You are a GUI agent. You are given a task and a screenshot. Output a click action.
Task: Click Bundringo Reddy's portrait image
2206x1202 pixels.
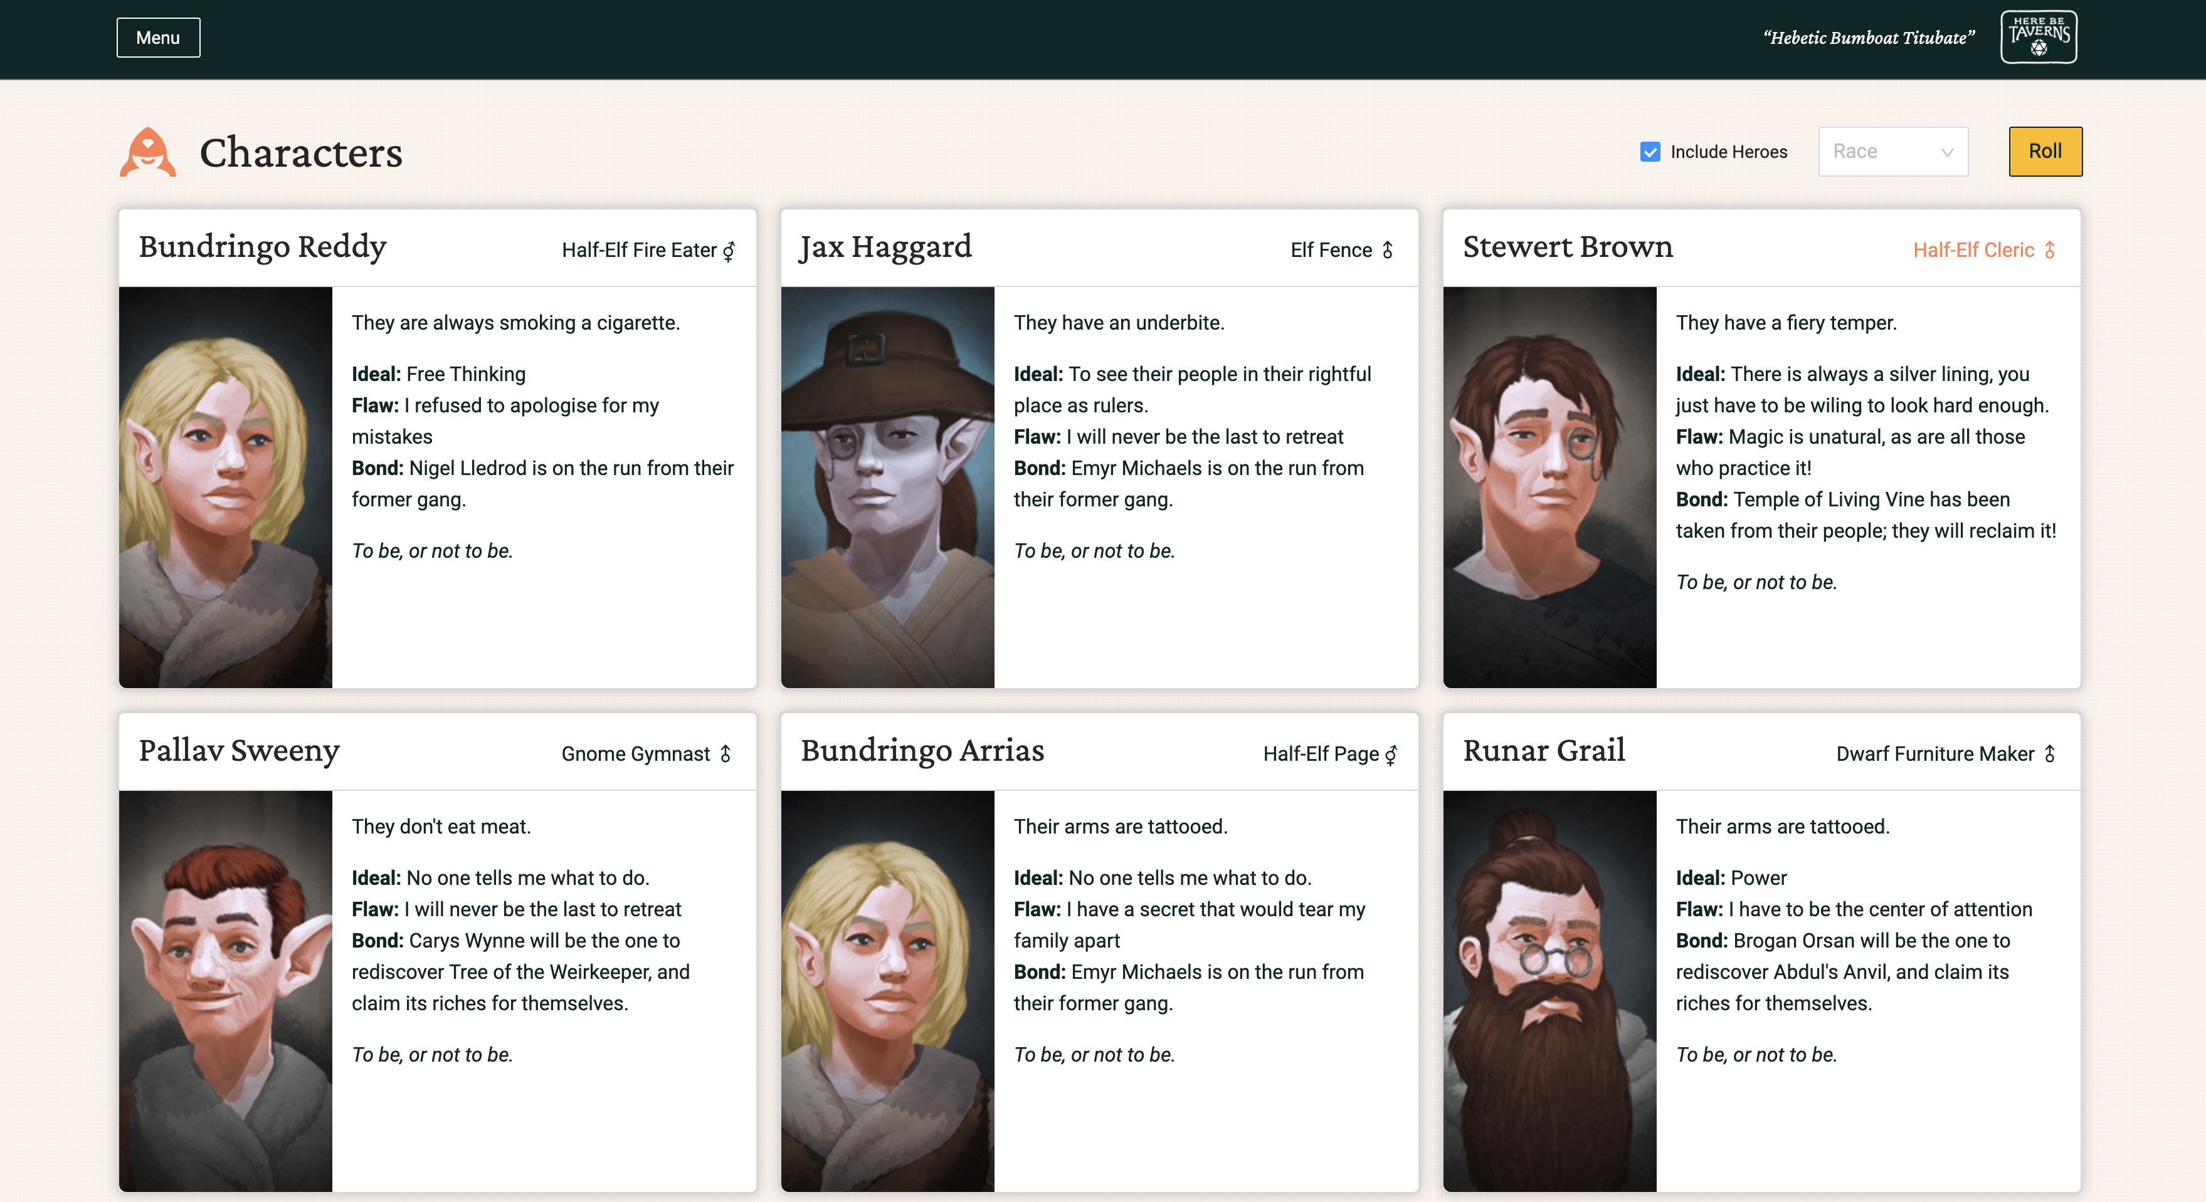tap(225, 486)
